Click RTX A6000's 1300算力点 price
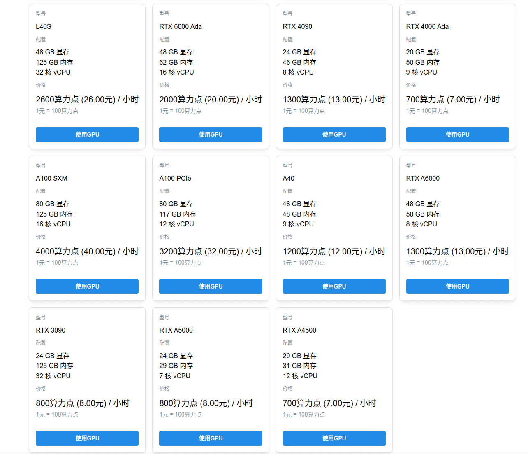Image resolution: width=528 pixels, height=454 pixels. point(457,251)
